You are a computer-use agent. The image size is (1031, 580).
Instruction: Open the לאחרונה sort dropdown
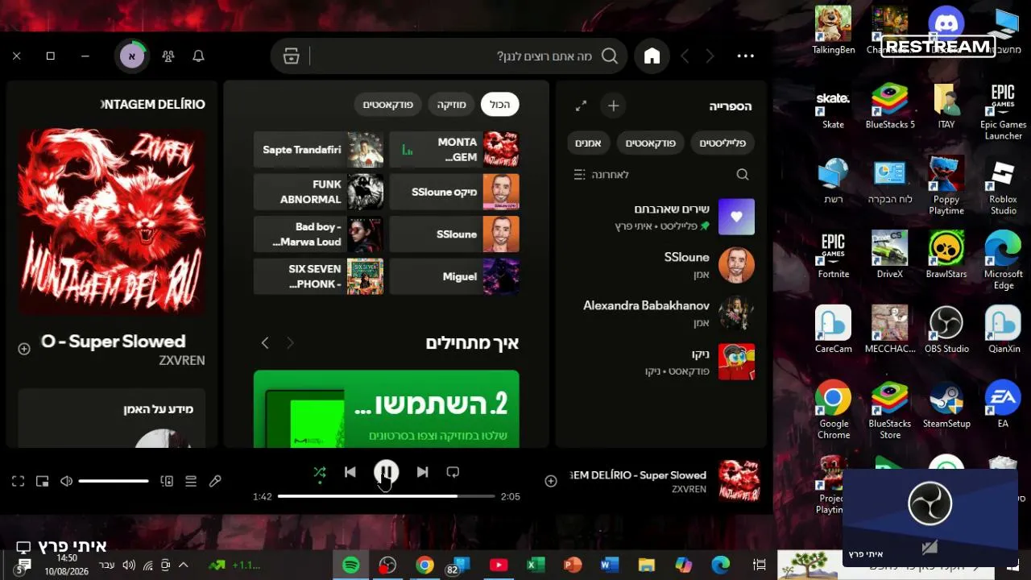[x=601, y=175]
